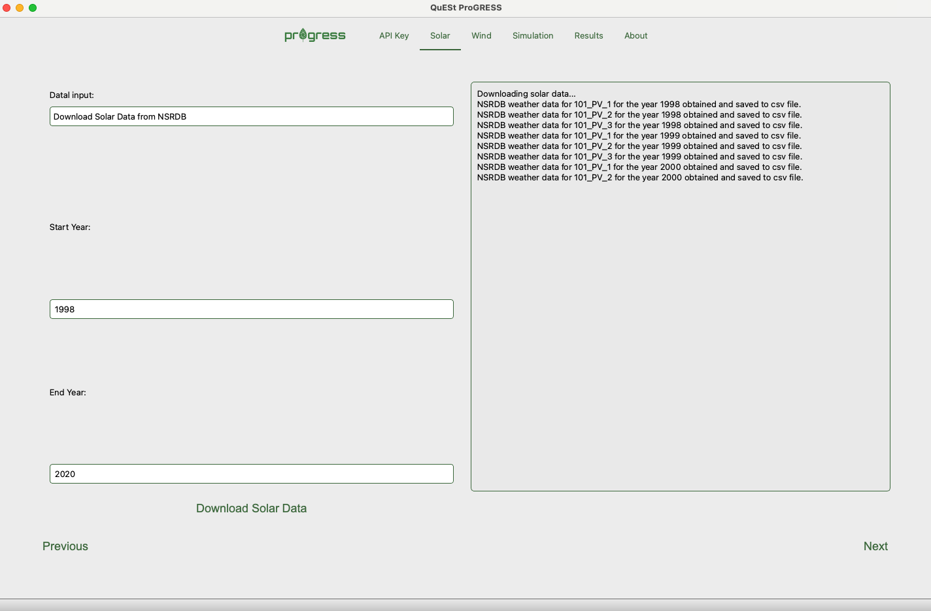Click the progress leaf logo
This screenshot has width=931, height=611.
click(315, 35)
